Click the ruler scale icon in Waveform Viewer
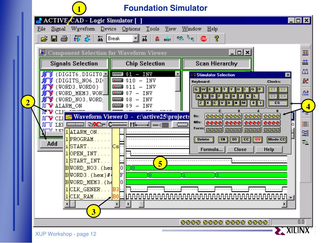This screenshot has width=324, height=243. 75,124
